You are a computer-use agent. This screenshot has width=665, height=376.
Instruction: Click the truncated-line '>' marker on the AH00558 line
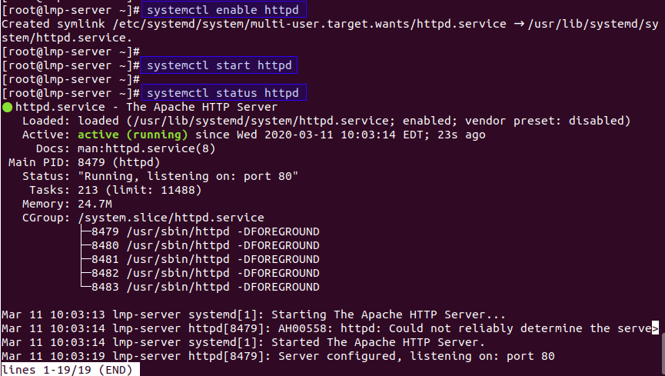click(x=655, y=328)
